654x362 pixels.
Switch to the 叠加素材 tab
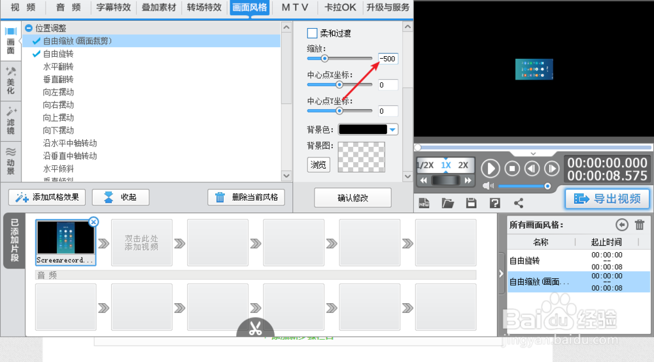159,7
